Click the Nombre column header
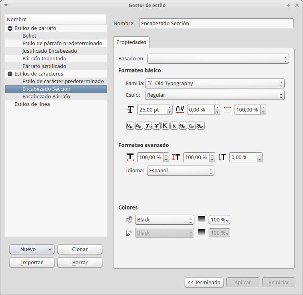Image resolution: width=303 pixels, height=295 pixels. point(56,19)
